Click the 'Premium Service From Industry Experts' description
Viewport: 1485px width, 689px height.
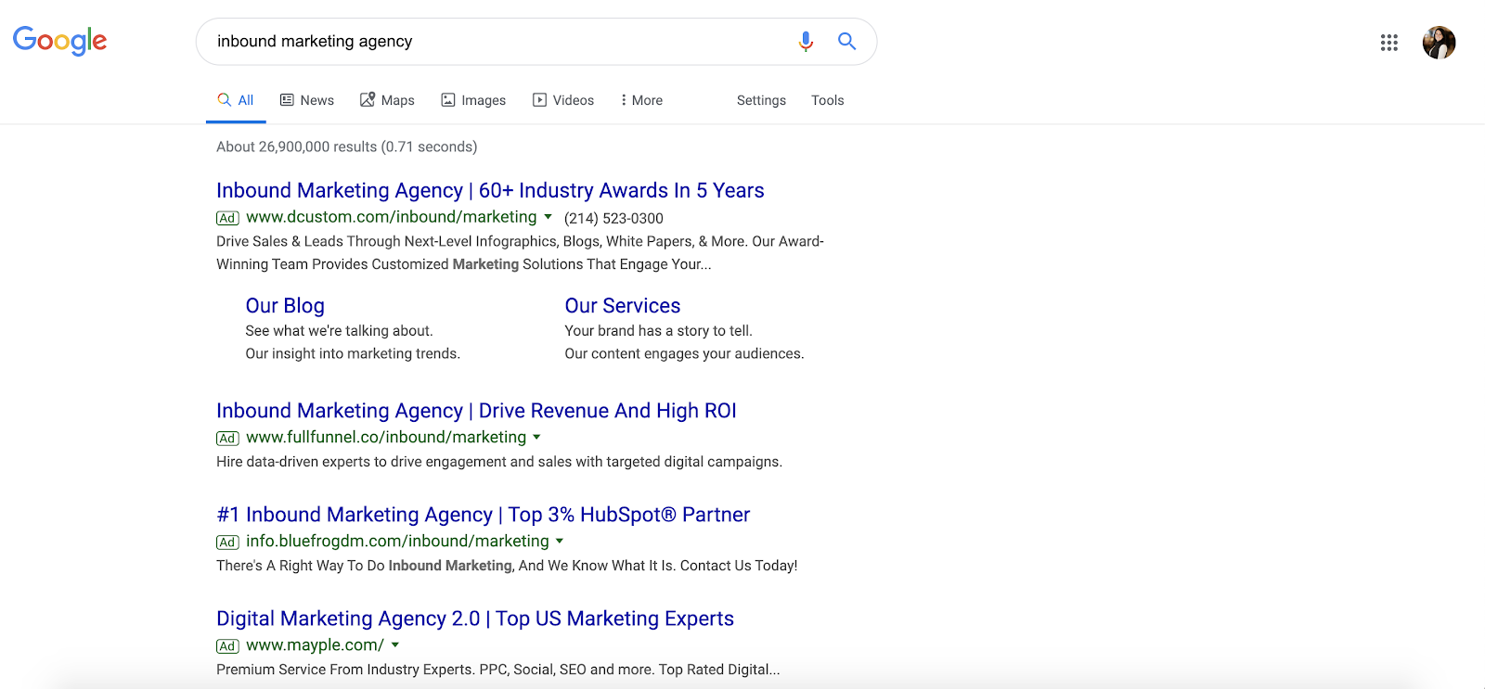pos(497,670)
